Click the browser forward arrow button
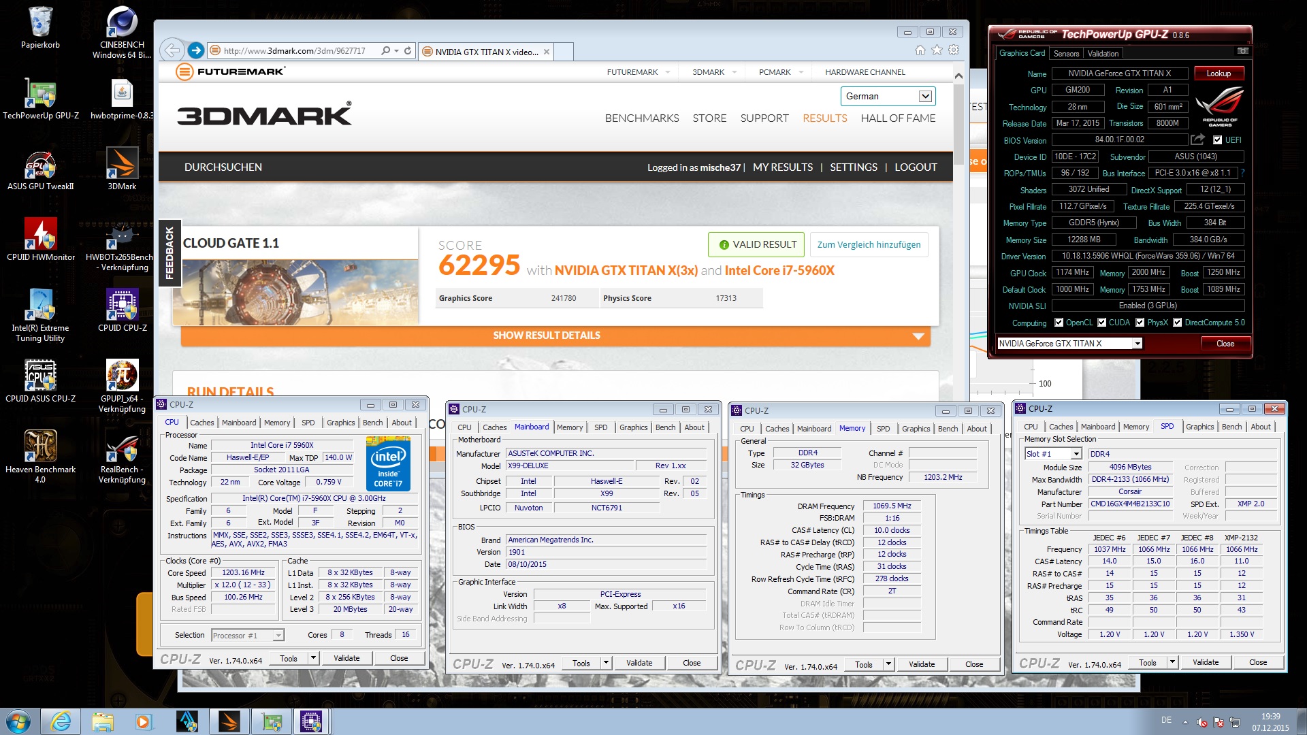Viewport: 1307px width, 735px height. tap(196, 50)
